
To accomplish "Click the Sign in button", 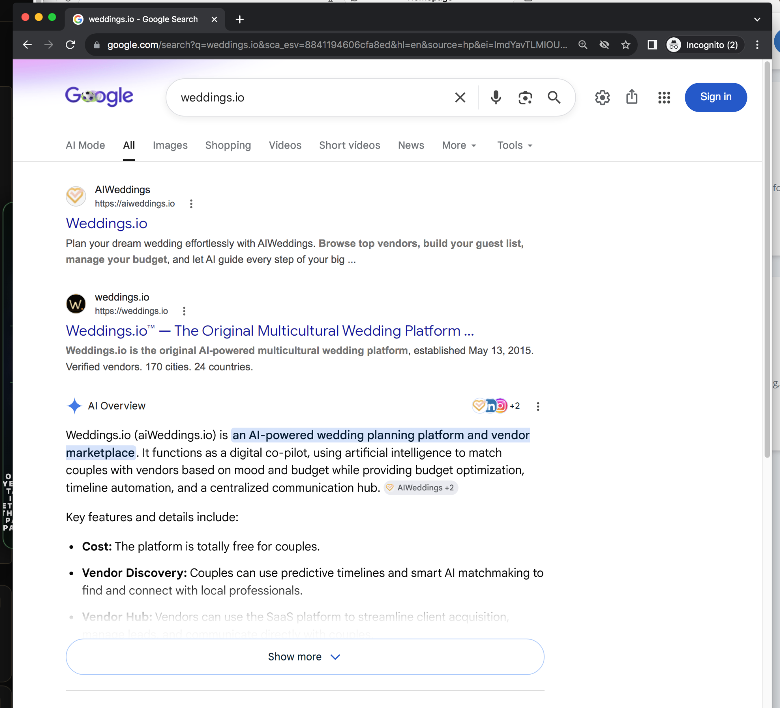I will (716, 97).
